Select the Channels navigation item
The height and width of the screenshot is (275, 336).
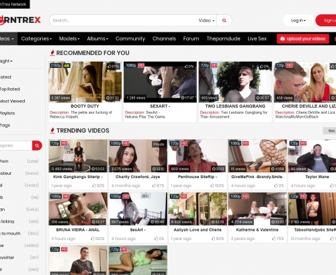pos(164,38)
